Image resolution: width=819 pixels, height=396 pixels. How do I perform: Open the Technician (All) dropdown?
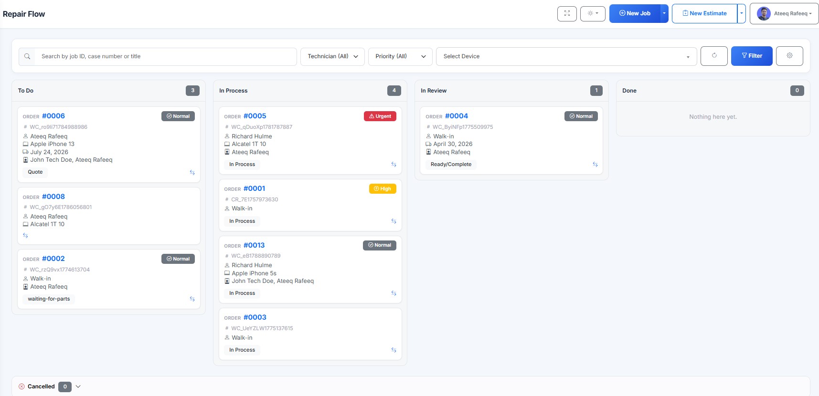[x=332, y=56]
